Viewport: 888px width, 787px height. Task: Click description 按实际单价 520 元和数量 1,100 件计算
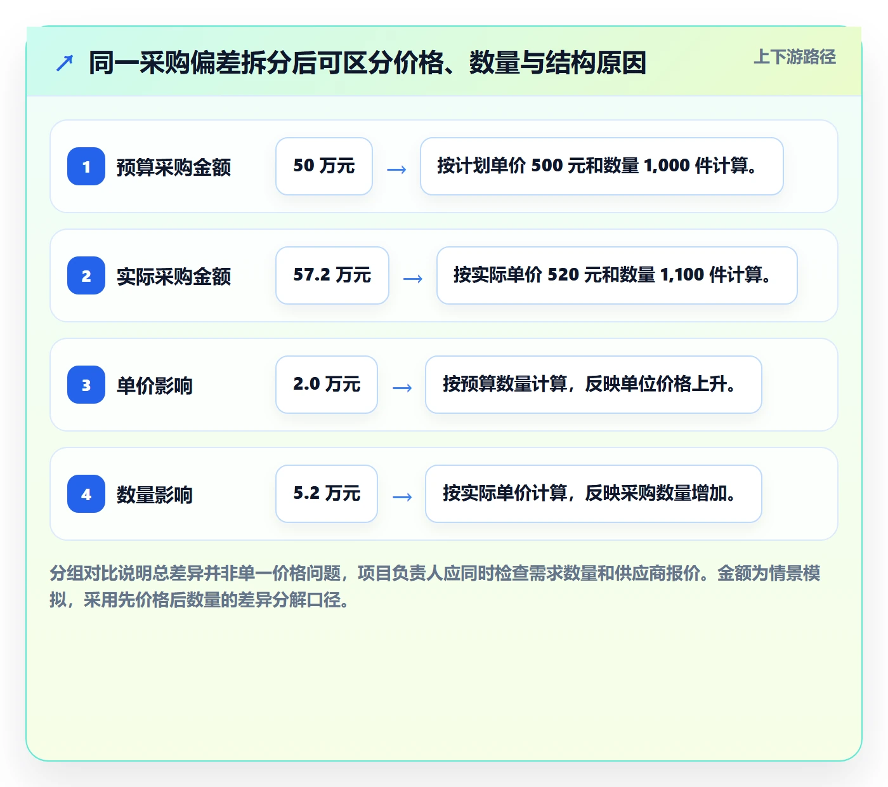click(x=617, y=275)
